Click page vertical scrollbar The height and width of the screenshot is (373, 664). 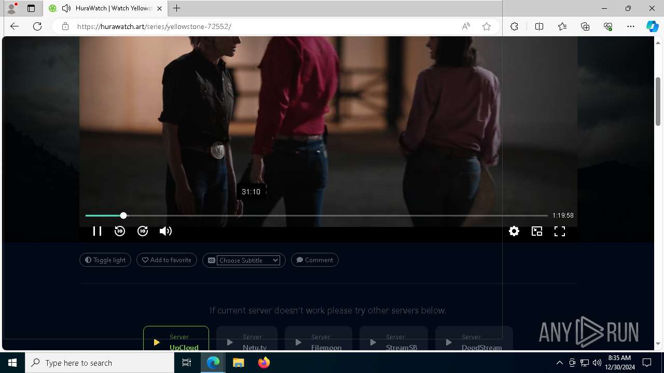point(658,101)
